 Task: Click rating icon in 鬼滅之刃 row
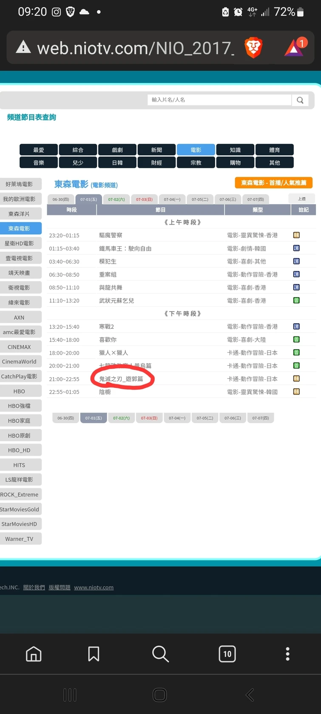(296, 378)
